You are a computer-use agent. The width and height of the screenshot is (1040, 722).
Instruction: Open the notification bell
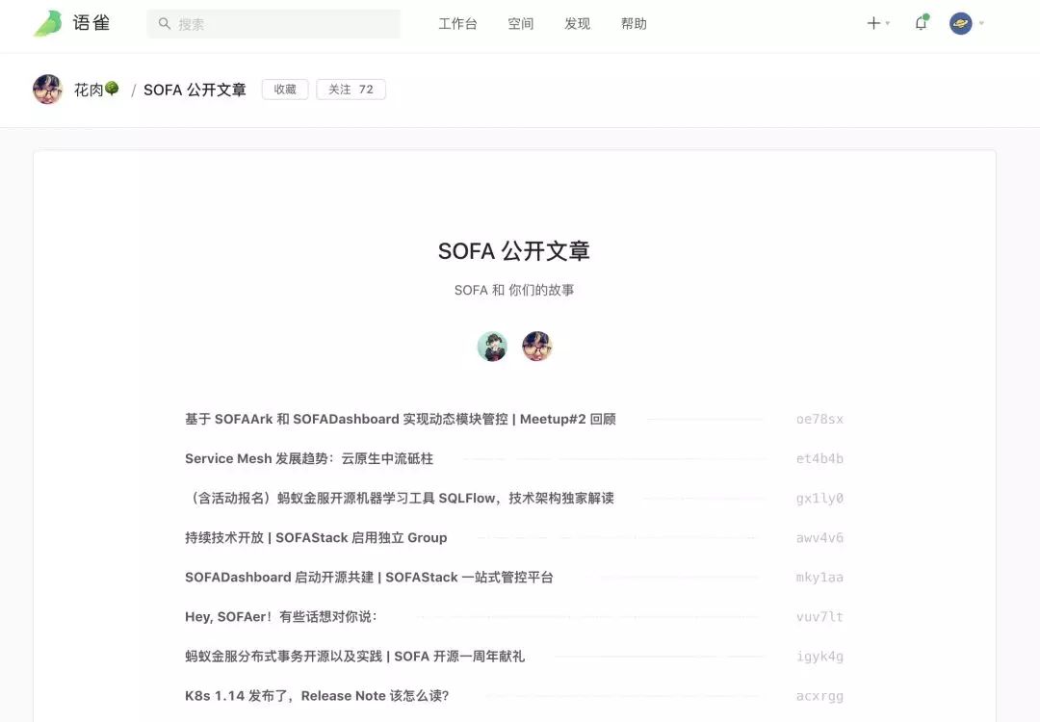tap(921, 23)
